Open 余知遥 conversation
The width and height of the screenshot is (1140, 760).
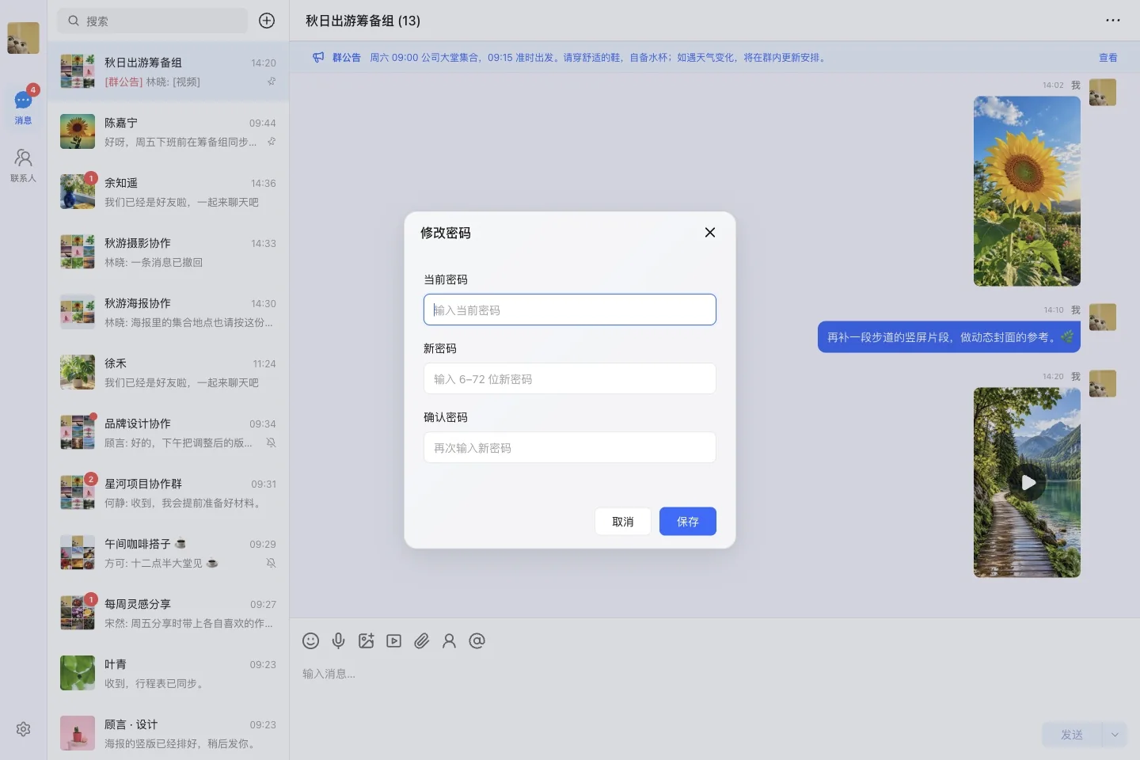pos(168,192)
